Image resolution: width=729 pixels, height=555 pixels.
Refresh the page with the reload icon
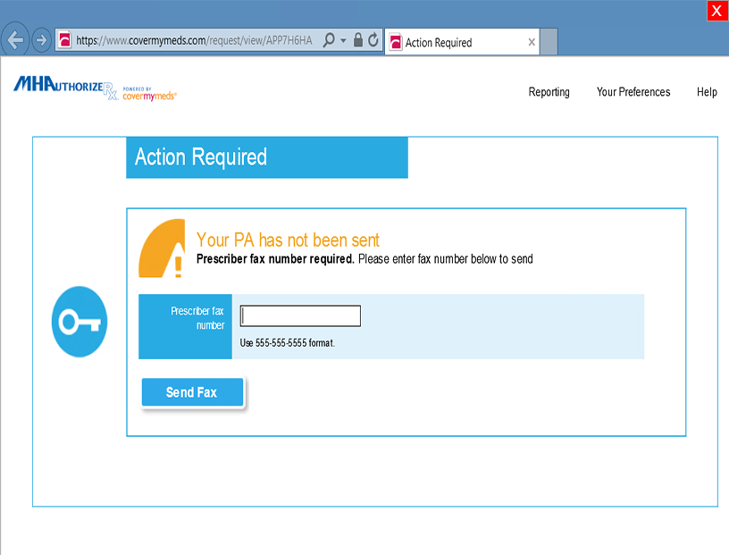(373, 40)
